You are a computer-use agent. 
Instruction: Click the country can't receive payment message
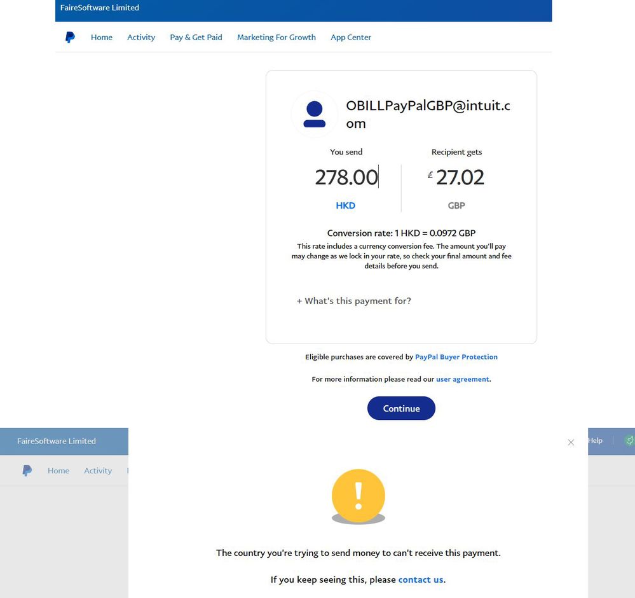point(358,553)
